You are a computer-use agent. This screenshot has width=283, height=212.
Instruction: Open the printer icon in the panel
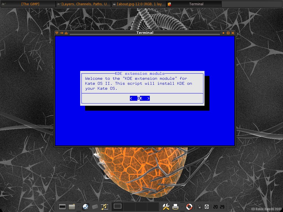(175, 207)
